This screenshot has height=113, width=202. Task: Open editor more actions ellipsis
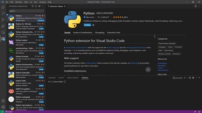pyautogui.click(x=199, y=6)
